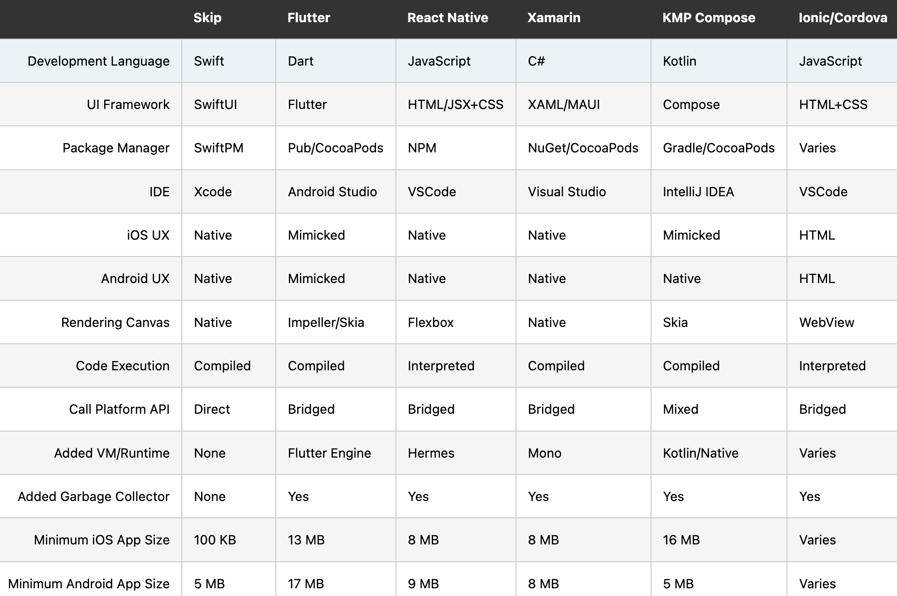The width and height of the screenshot is (897, 596).
Task: Click the Rendering Canvas row label
Action: (115, 323)
